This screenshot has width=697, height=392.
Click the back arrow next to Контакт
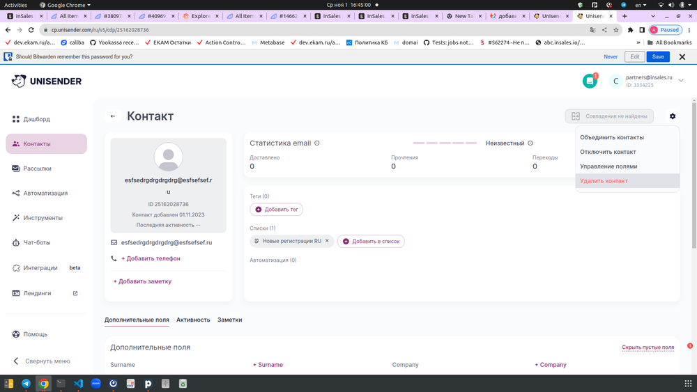point(112,116)
